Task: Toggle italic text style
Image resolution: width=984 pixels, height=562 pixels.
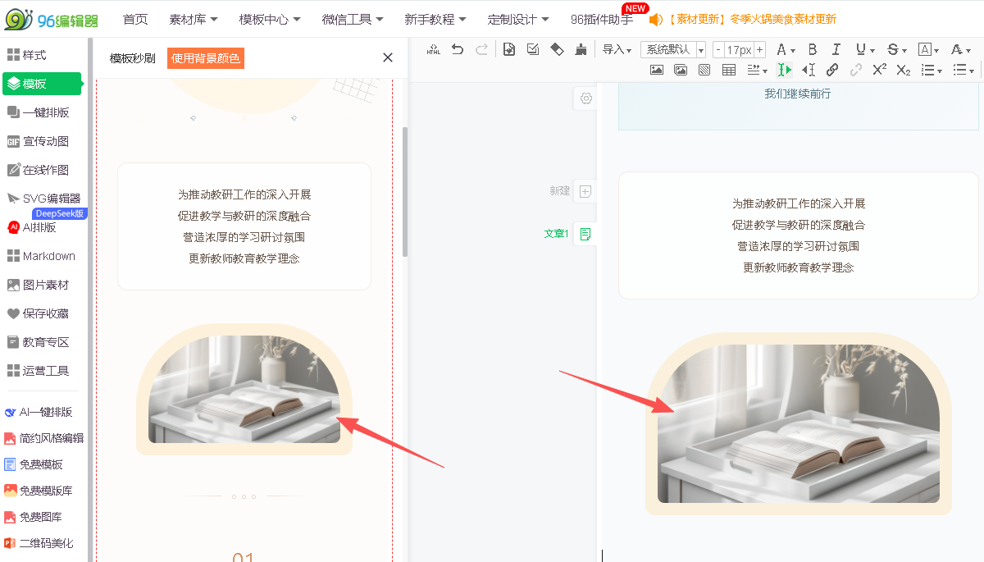Action: pyautogui.click(x=836, y=50)
